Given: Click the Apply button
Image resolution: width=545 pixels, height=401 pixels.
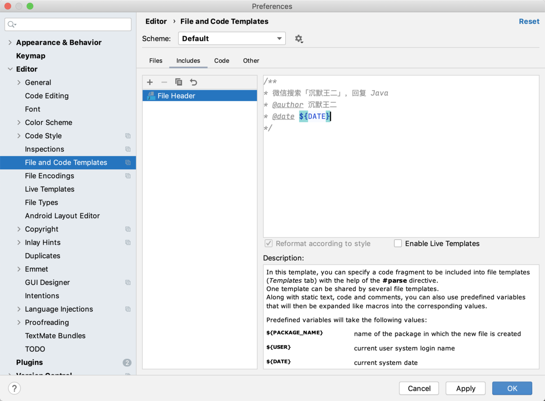Looking at the screenshot, I should 465,388.
